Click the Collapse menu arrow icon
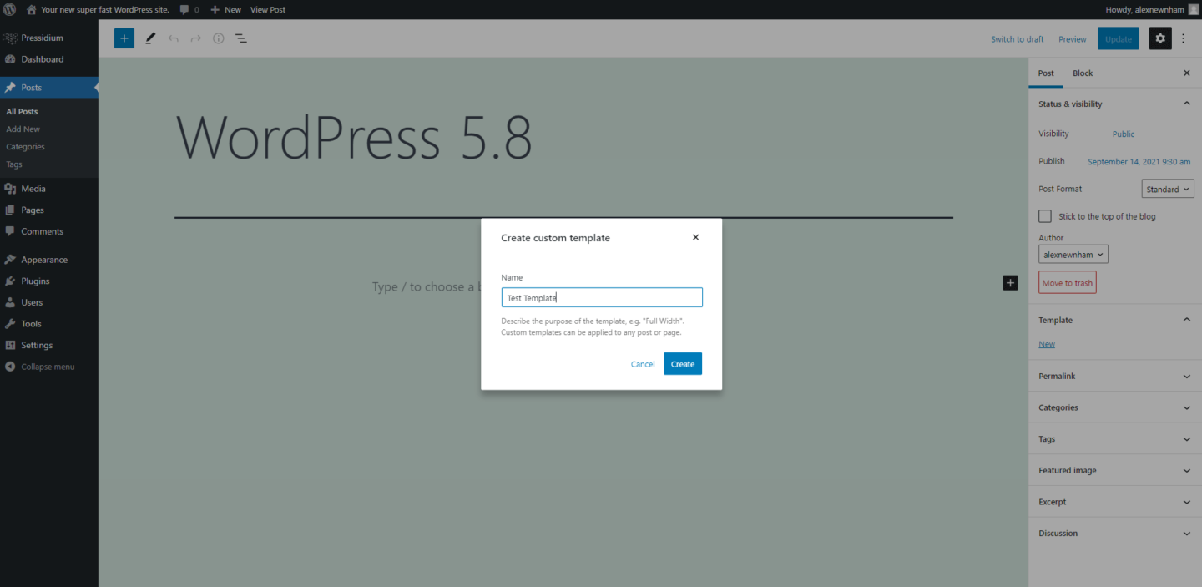This screenshot has width=1202, height=587. point(10,367)
